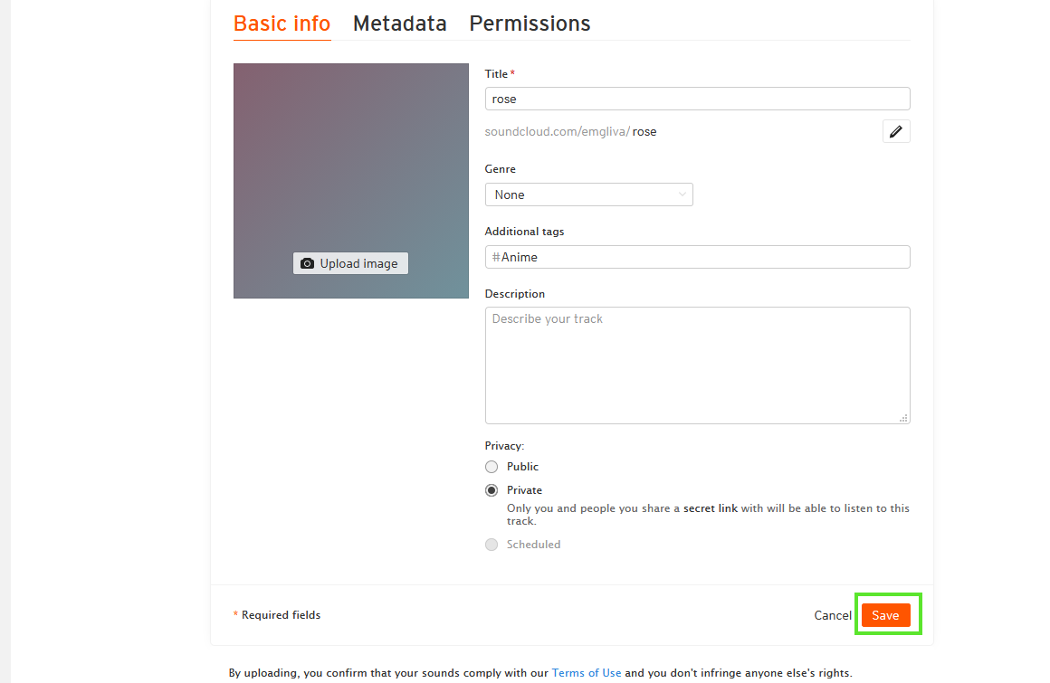Click the permalink slug after soundcloud.com/emgliva/
The width and height of the screenshot is (1050, 683).
644,132
